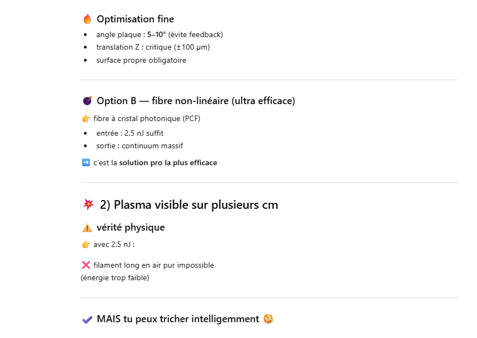The image size is (477, 338).
Task: Click the pointing hand before fibre à cristal
Action: (86, 119)
